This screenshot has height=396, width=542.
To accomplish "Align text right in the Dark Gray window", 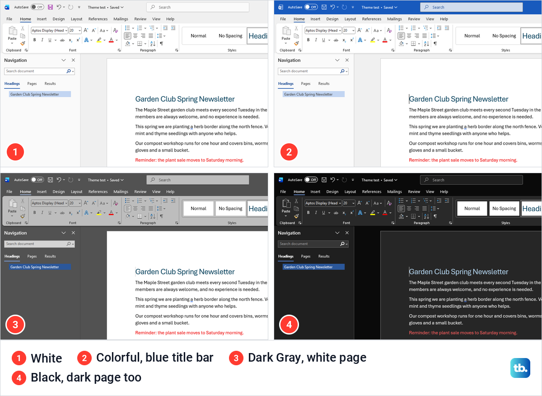I will [x=143, y=208].
